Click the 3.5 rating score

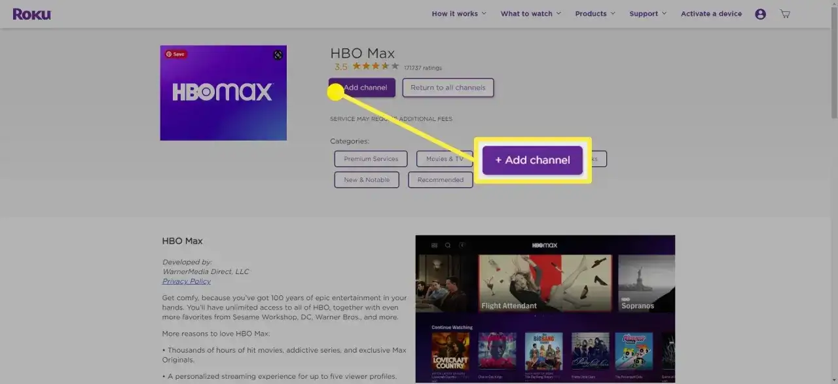(x=341, y=67)
